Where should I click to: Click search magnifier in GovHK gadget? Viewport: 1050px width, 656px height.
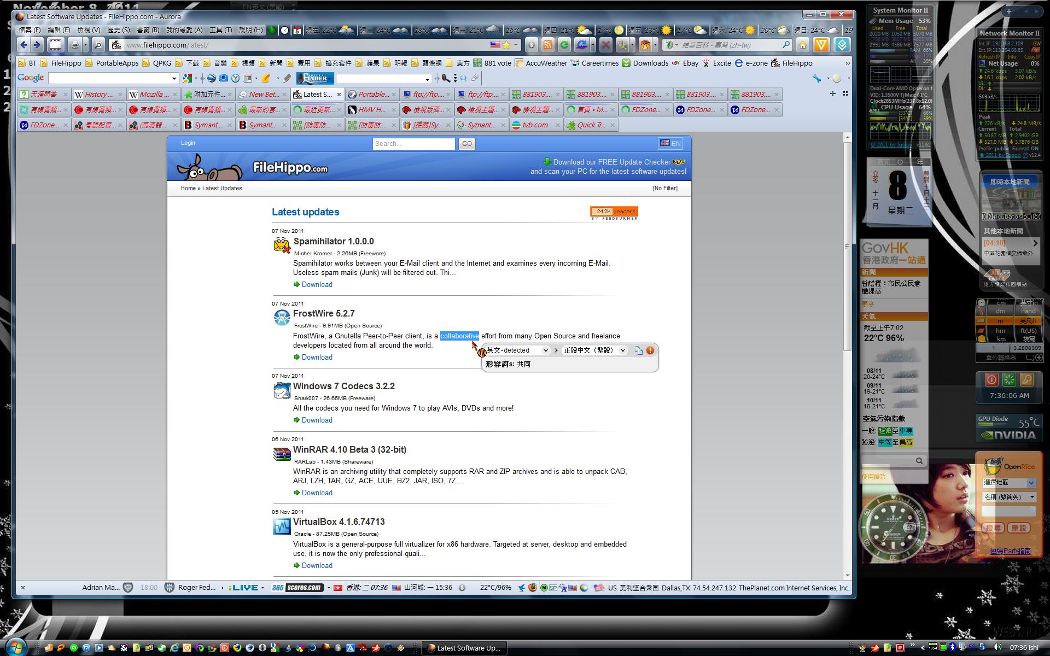tap(919, 461)
